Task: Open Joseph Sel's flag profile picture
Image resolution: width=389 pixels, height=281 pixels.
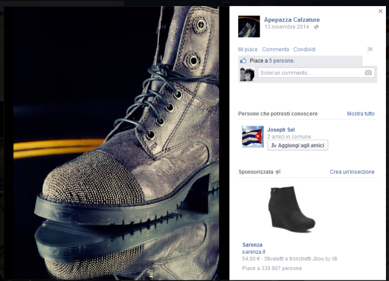Action: pyautogui.click(x=252, y=137)
